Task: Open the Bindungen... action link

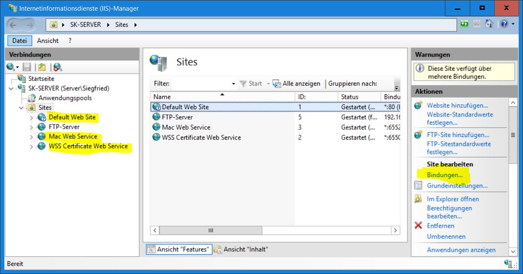Action: 445,175
